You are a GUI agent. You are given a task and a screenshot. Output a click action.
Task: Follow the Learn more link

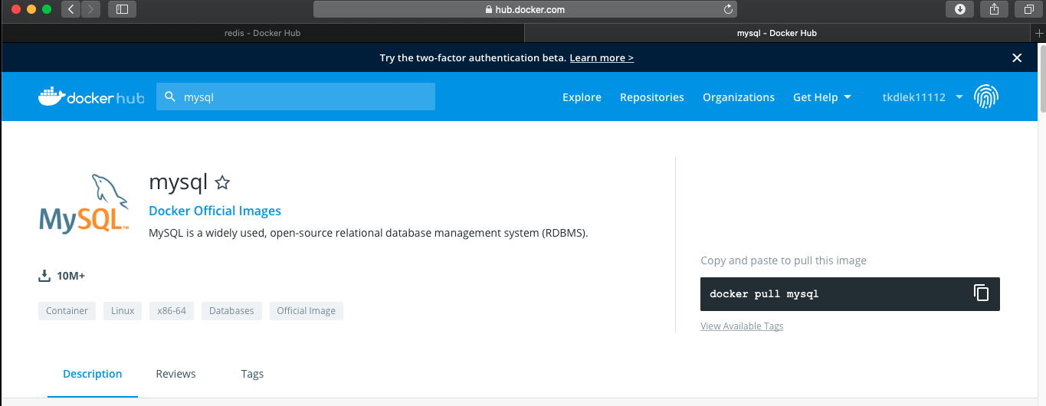tap(602, 58)
